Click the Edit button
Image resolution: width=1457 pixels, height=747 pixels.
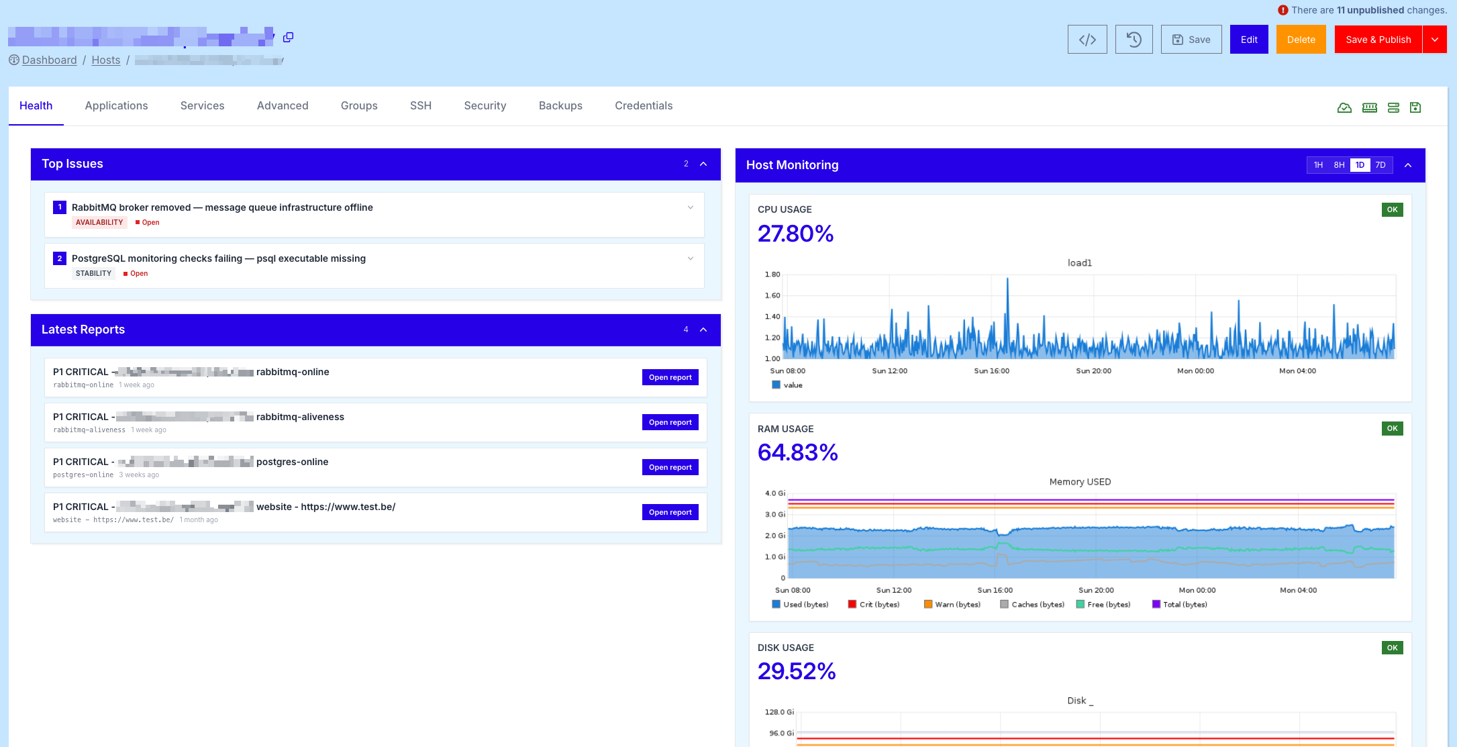coord(1249,40)
